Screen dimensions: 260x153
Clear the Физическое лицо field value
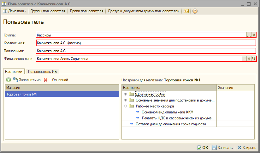[249, 59]
